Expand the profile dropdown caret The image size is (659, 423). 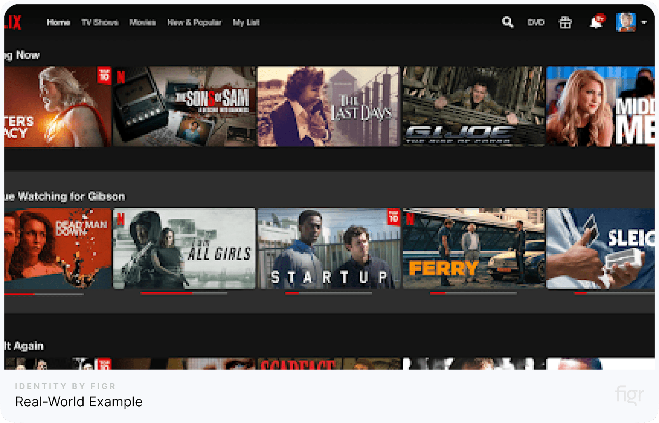[x=644, y=23]
